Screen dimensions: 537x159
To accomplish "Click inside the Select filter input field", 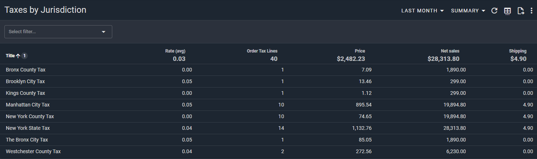I will pyautogui.click(x=51, y=32).
